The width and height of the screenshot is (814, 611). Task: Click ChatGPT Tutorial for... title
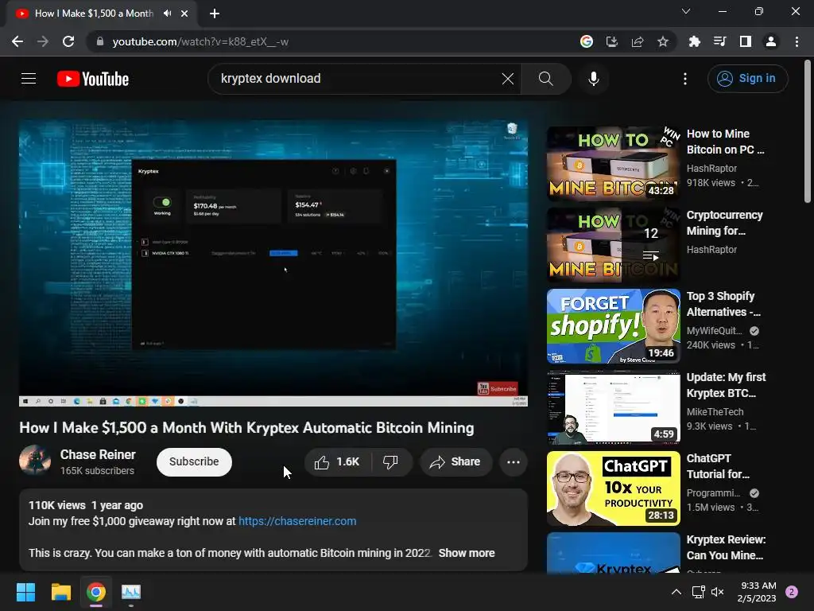pos(718,466)
